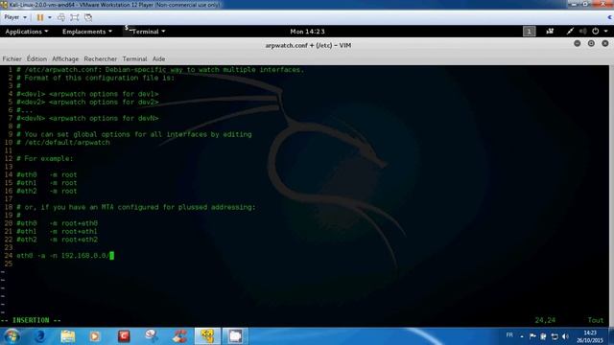The height and width of the screenshot is (345, 614).
Task: Click '#<dev1> <arpwatch options for dev1>' line
Action: [x=87, y=94]
